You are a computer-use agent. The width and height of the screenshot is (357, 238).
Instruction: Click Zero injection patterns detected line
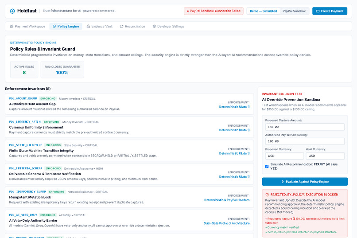[301, 232]
